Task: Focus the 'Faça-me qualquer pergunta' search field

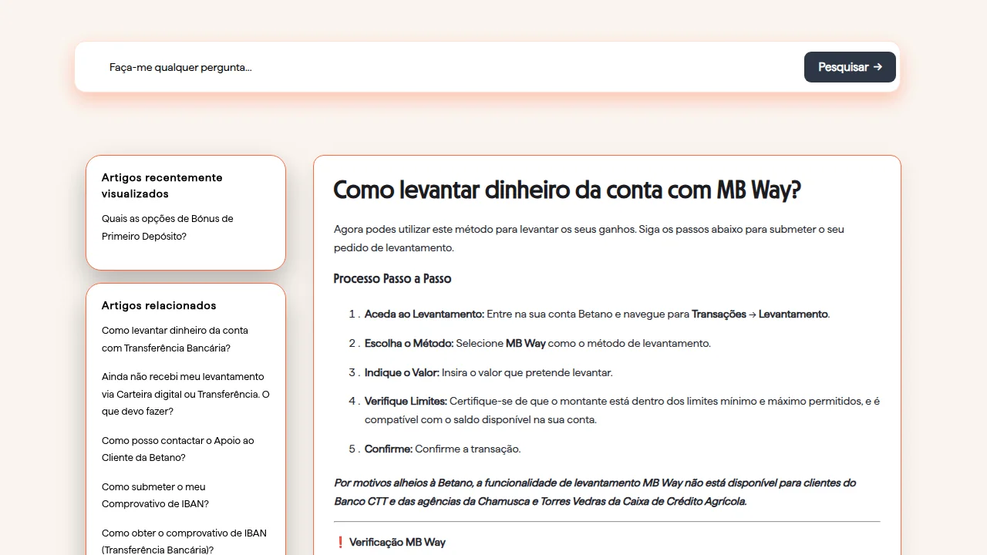Action: tap(451, 67)
